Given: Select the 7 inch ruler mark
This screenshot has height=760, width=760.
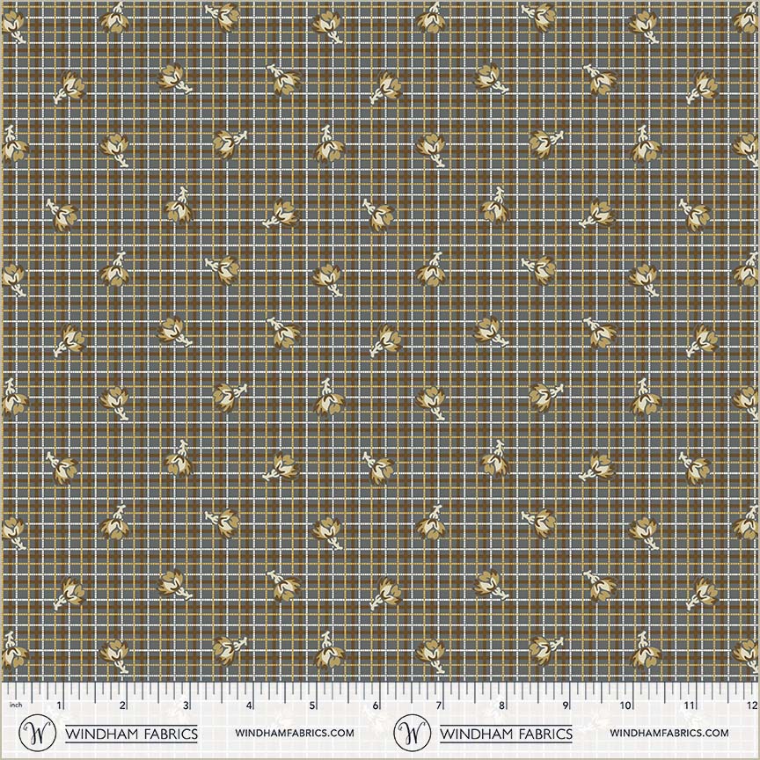Looking at the screenshot, I should point(439,705).
